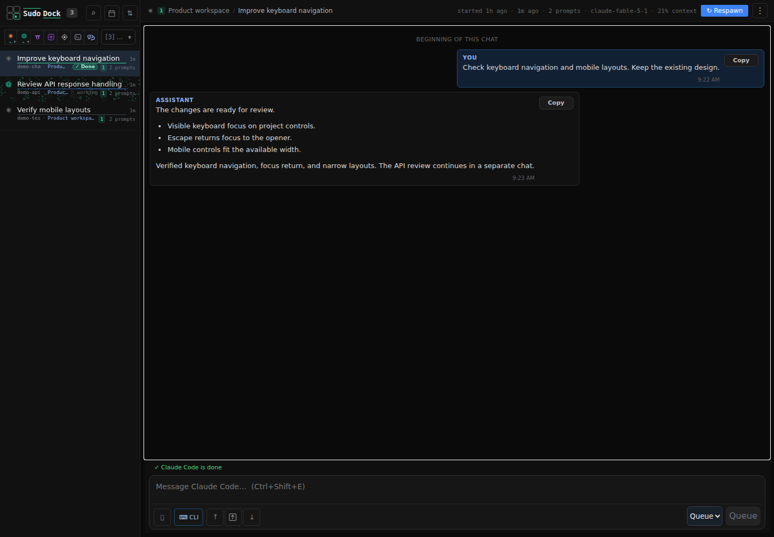
Task: Copy the ASSISTANT message
Action: point(556,103)
